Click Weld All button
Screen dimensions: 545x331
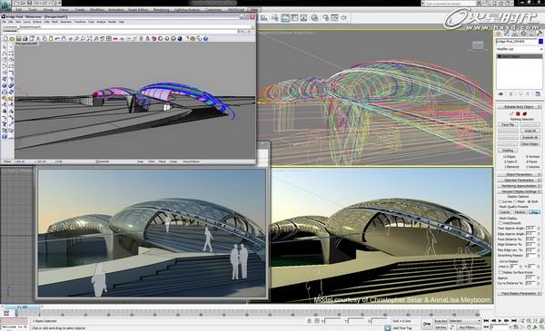click(x=530, y=131)
